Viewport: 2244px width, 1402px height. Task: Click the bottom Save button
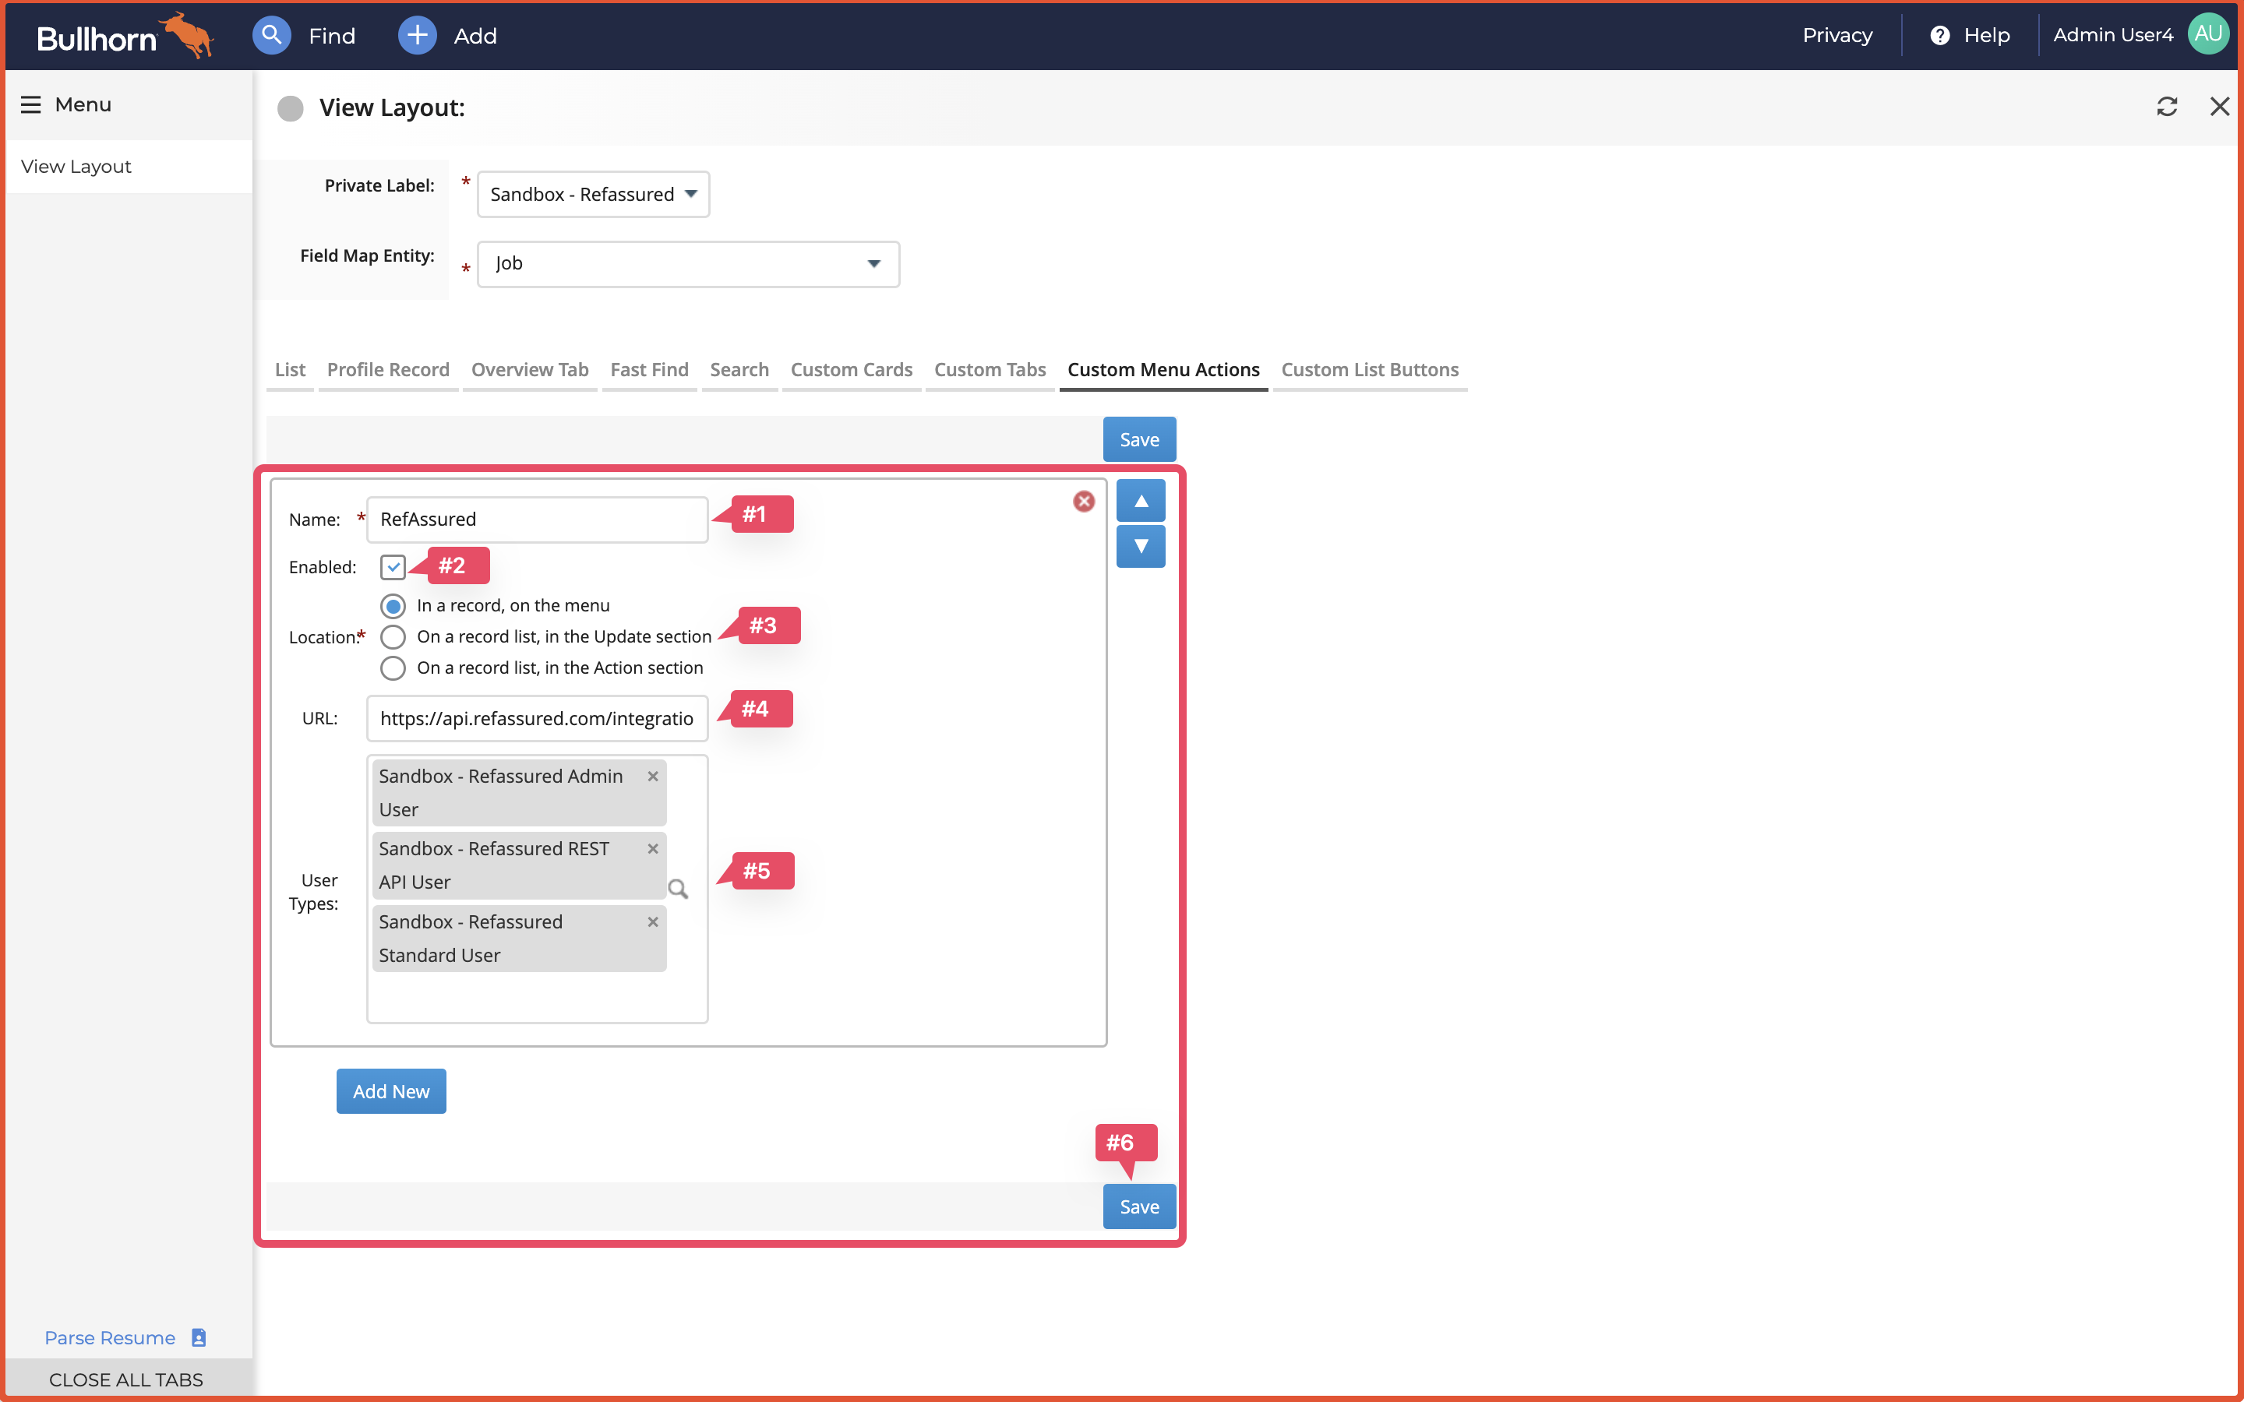[x=1138, y=1206]
